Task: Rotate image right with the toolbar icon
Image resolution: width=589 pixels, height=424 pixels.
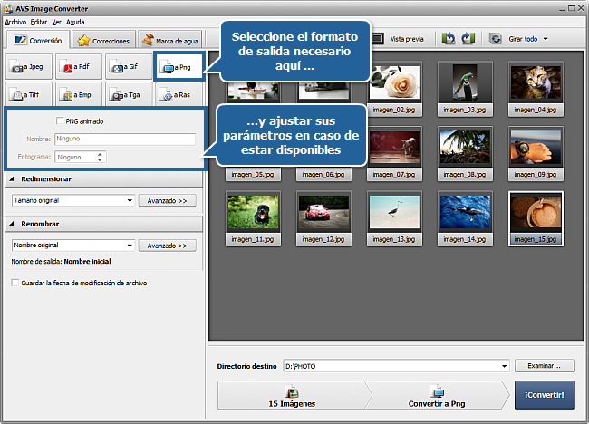Action: point(468,39)
